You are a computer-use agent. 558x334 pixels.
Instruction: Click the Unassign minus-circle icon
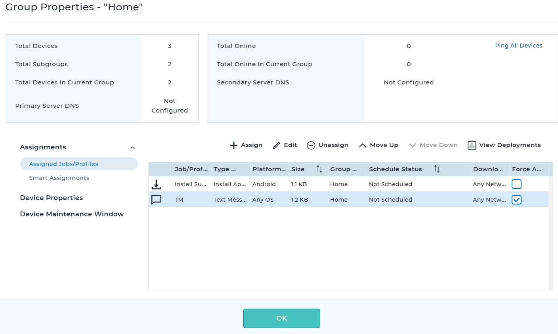pos(311,145)
